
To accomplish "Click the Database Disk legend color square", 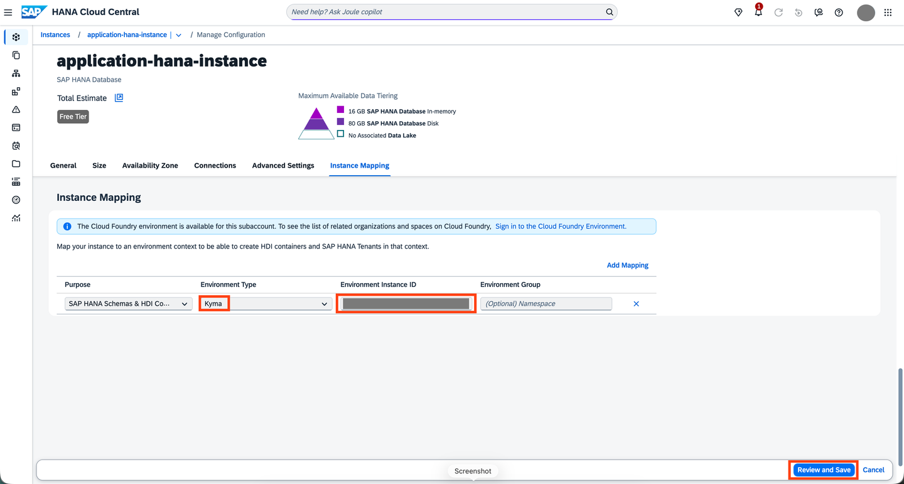I will 340,122.
